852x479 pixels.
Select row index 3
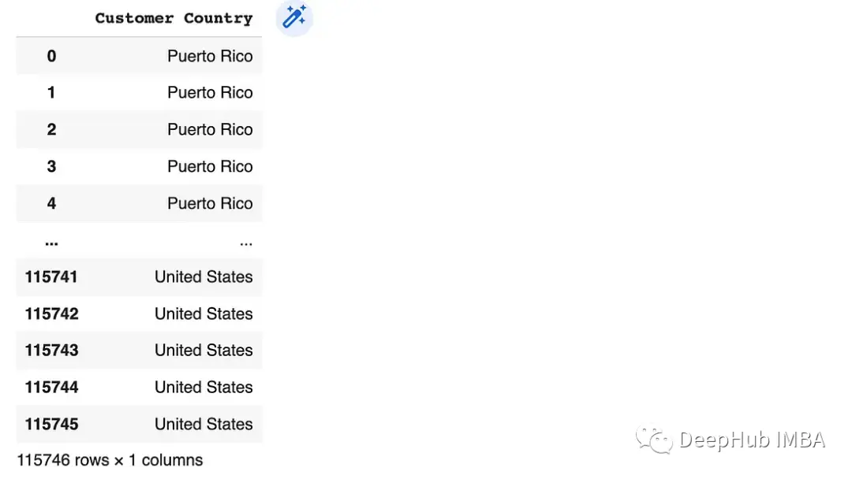51,166
